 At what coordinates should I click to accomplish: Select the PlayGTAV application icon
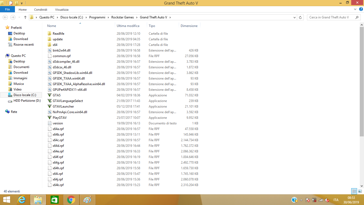click(x=49, y=118)
